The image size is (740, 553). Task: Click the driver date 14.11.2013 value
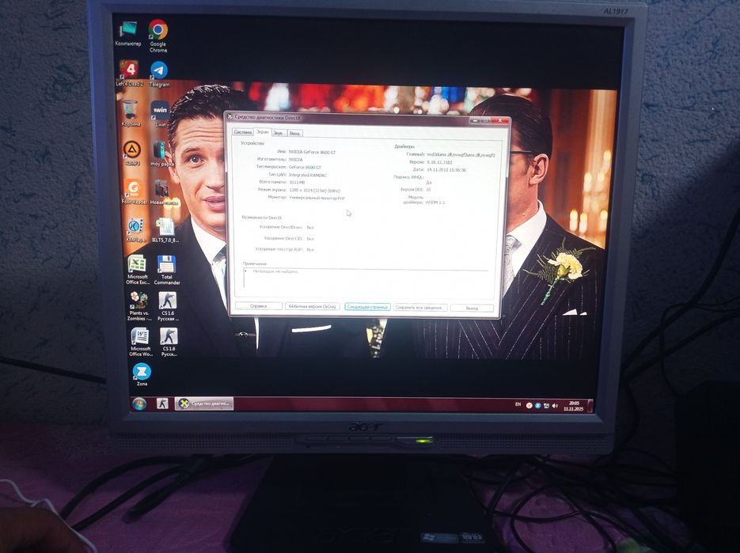point(446,170)
